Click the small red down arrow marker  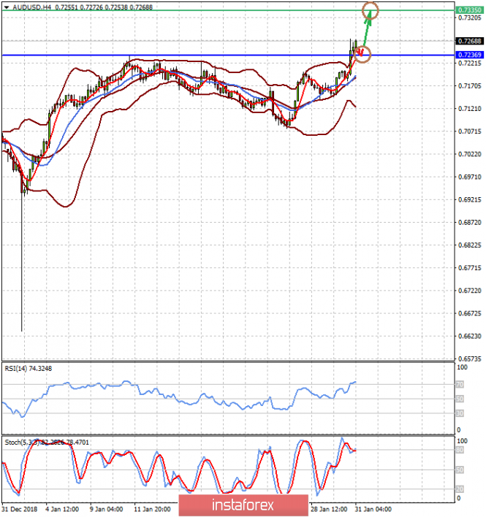(359, 50)
